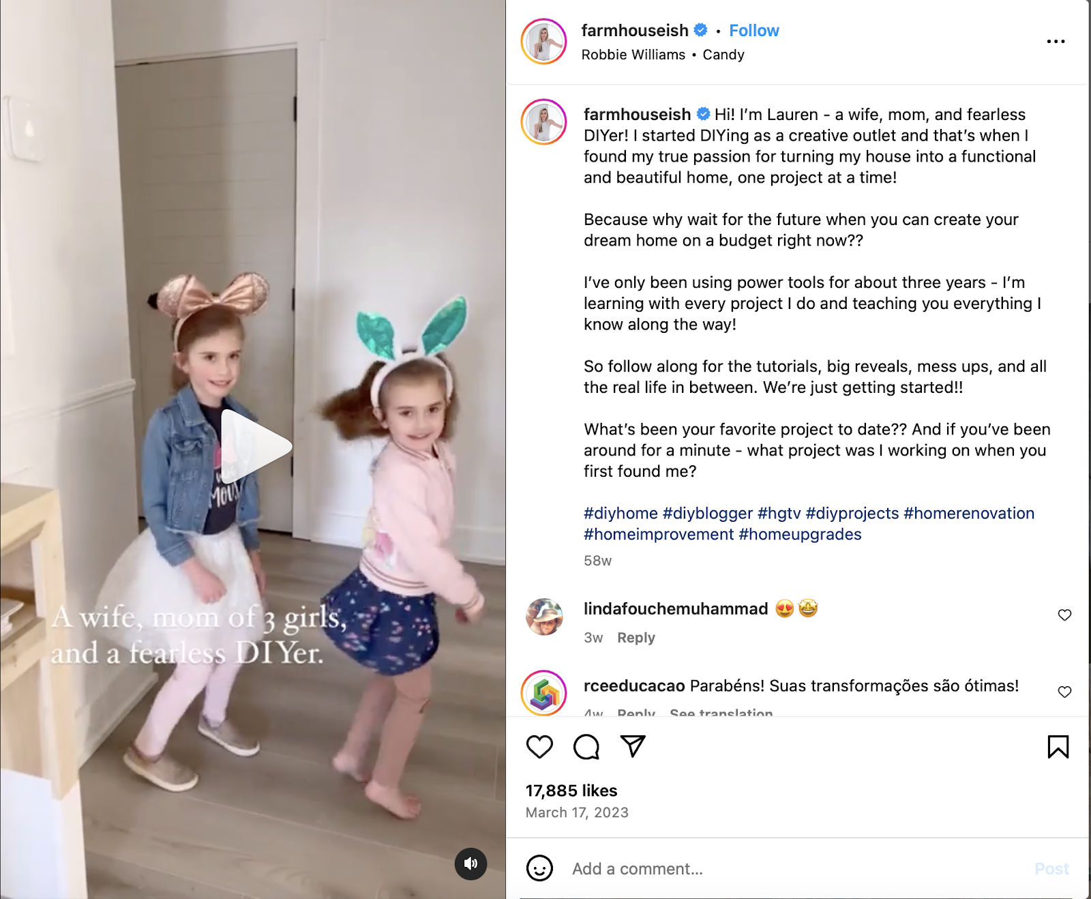Like rceeducacao's comment heart
The height and width of the screenshot is (899, 1091).
point(1064,692)
